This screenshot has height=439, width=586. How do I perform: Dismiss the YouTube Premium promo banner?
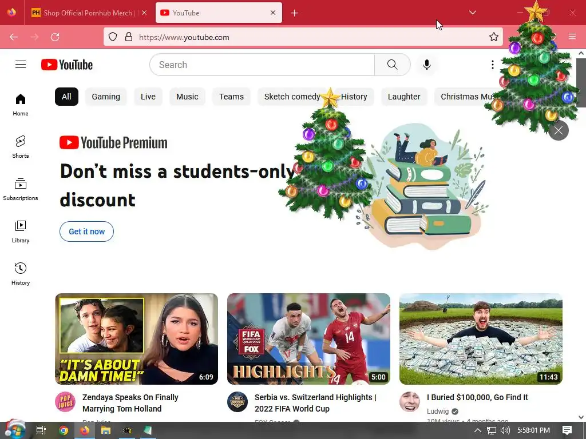coord(559,130)
